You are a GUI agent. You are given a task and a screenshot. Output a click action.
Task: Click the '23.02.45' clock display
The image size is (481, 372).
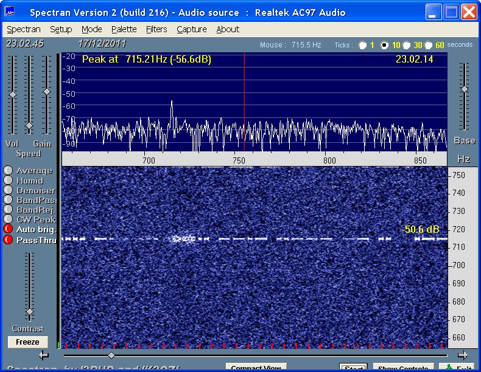coord(25,44)
